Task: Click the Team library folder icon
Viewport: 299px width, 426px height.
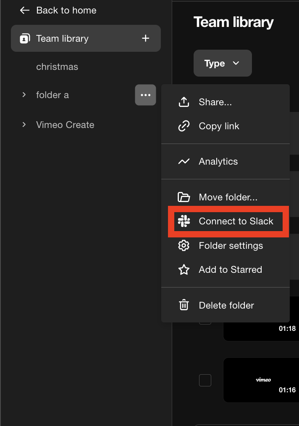Action: pos(25,39)
